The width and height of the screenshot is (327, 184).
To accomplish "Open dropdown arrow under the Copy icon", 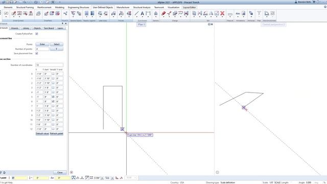I will coord(194,17).
